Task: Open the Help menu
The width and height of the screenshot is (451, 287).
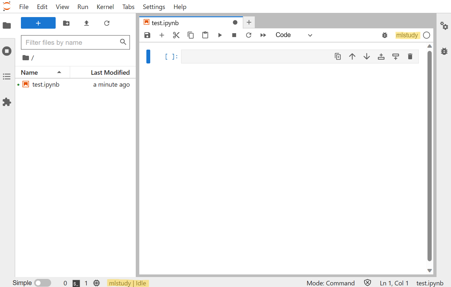Action: (180, 7)
